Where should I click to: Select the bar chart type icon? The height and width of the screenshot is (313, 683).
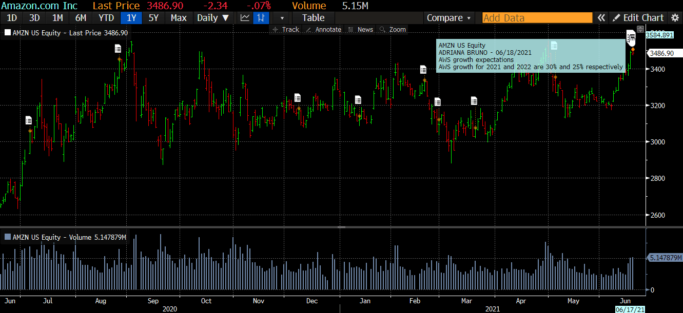coord(261,18)
